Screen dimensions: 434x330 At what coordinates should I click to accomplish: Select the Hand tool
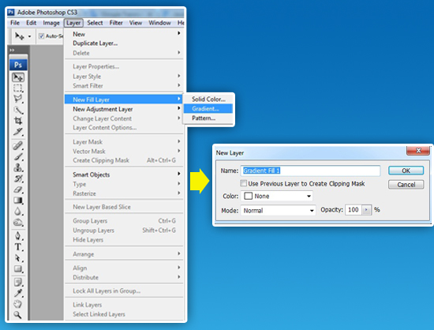(18, 304)
